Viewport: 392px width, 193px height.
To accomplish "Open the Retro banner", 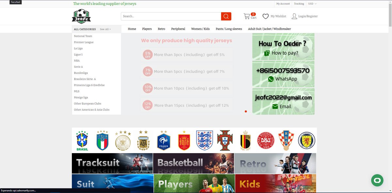I will coord(275,163).
